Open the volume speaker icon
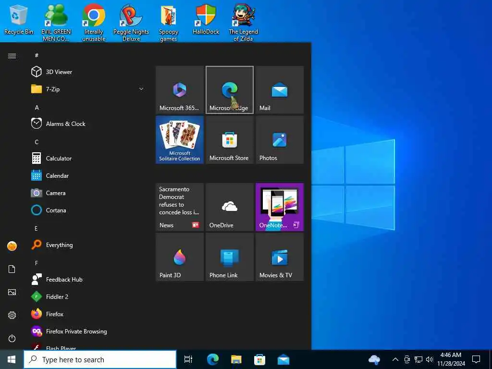Screen dimensions: 492x369 click(430, 359)
